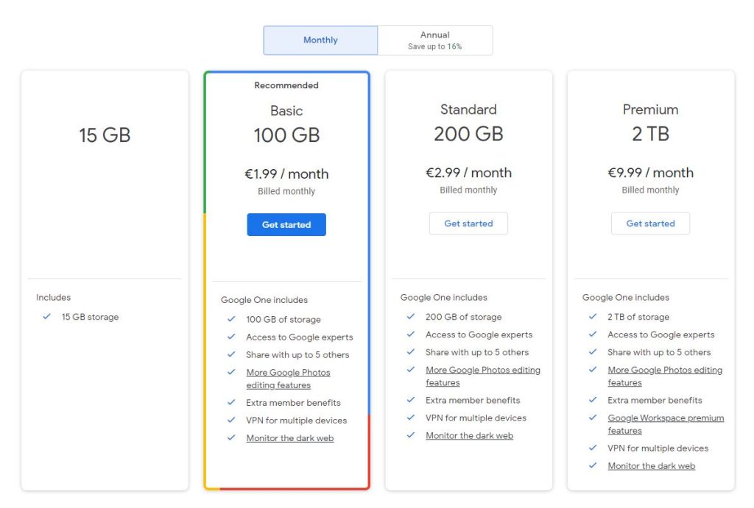This screenshot has height=508, width=754.
Task: Click checkmark beside Premium Extra member benefits
Action: (593, 401)
